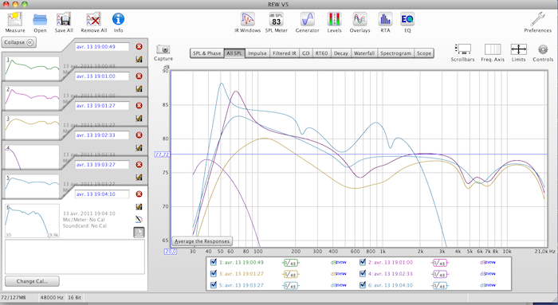Uncheck trace 1: avr. 13 19:00:49
Image resolution: width=558 pixels, height=305 pixels.
(x=214, y=262)
